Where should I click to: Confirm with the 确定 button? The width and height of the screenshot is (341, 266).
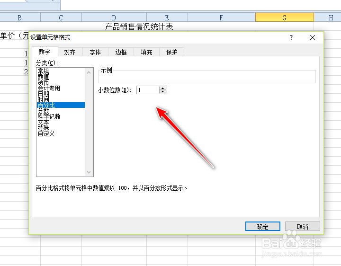point(263,226)
